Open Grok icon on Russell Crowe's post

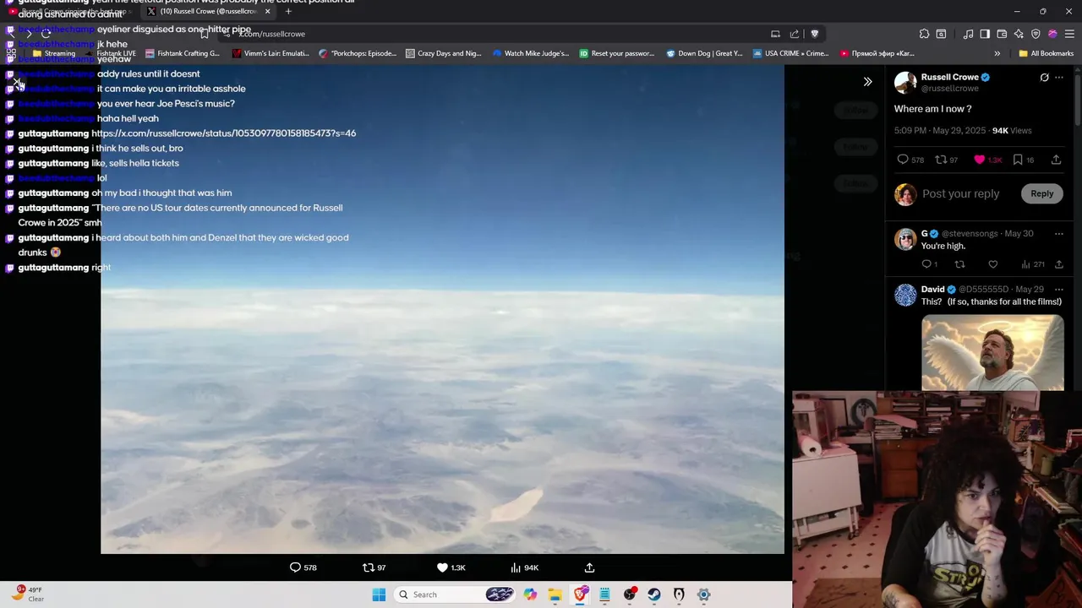tap(1044, 78)
